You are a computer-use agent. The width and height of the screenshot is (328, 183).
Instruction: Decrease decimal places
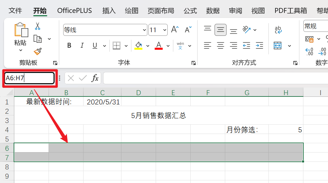(x=322, y=51)
